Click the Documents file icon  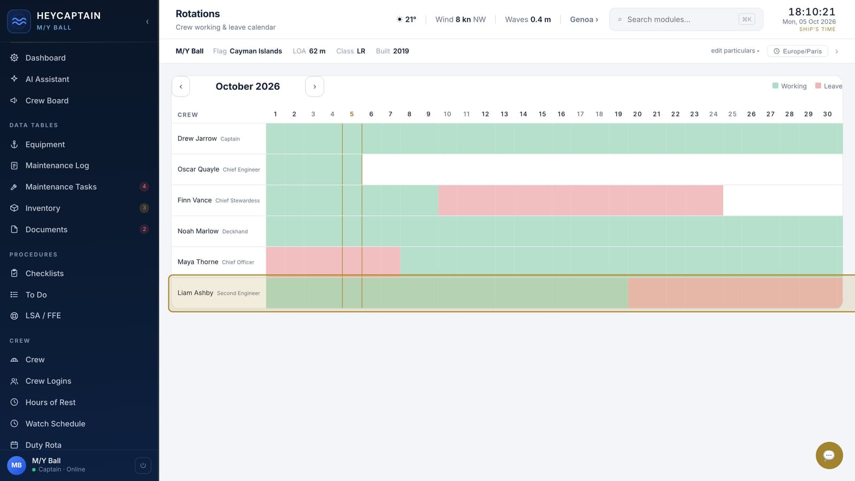pyautogui.click(x=14, y=229)
